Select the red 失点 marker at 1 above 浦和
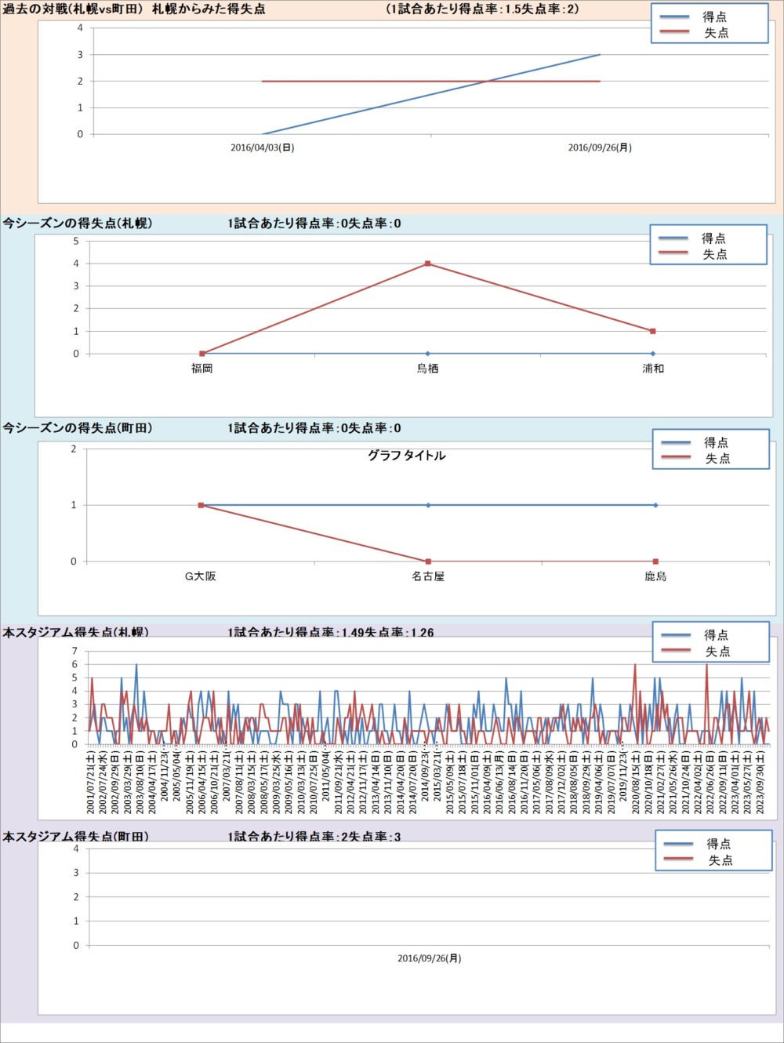Image resolution: width=784 pixels, height=1043 pixels. point(653,331)
